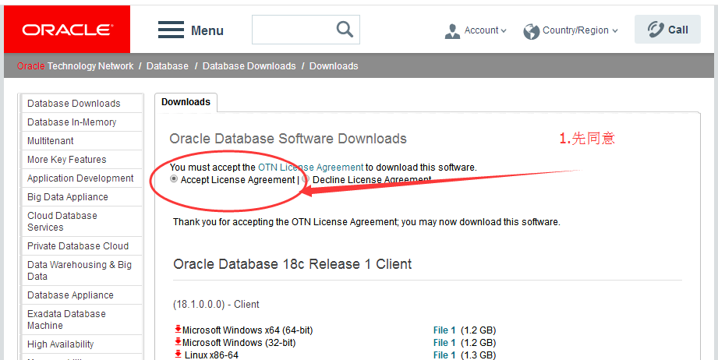Viewport: 718px width, 360px height.
Task: Select Accept License Agreement radio button
Action: pyautogui.click(x=174, y=179)
